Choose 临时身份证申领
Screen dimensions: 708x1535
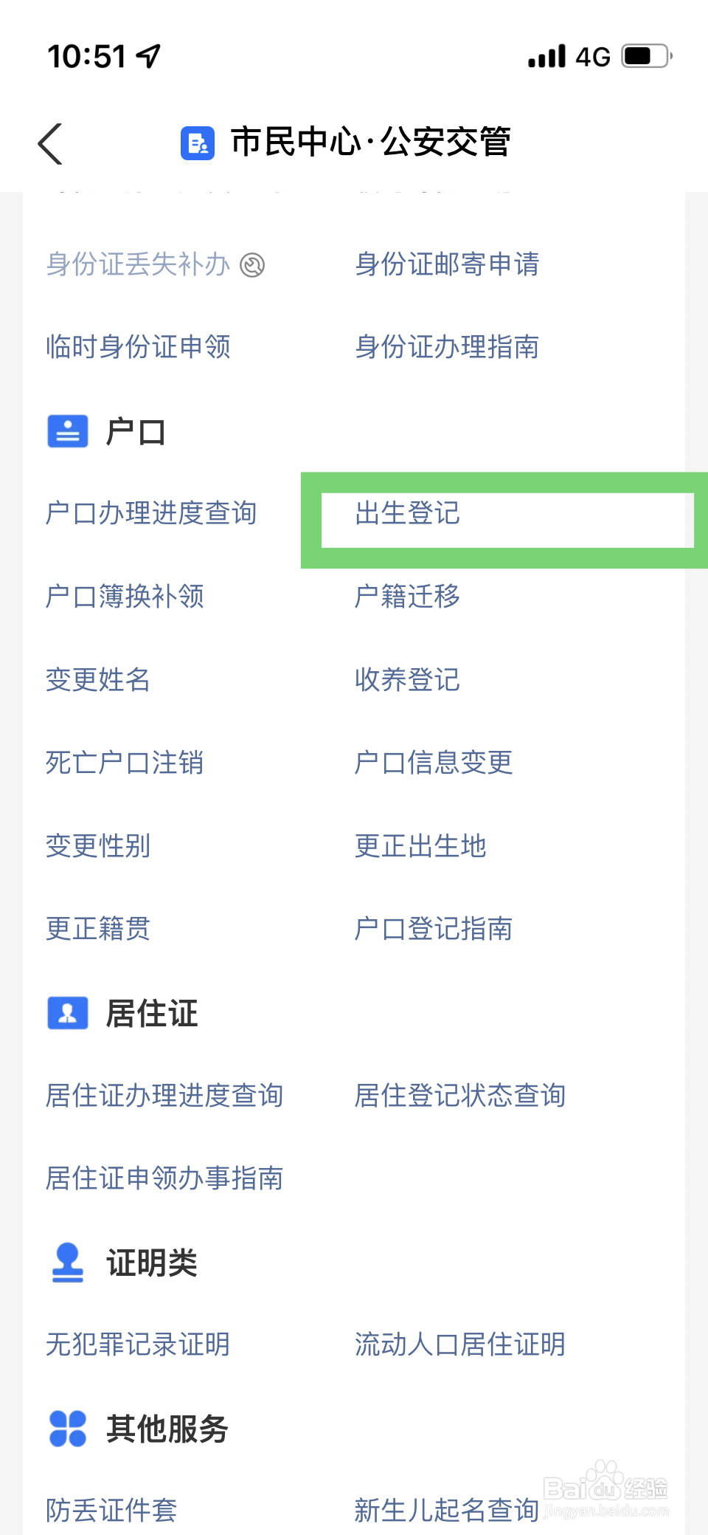click(139, 346)
